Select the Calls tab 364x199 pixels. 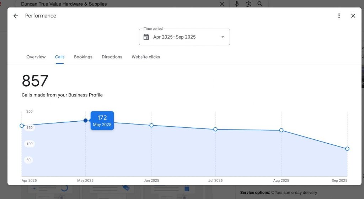60,57
